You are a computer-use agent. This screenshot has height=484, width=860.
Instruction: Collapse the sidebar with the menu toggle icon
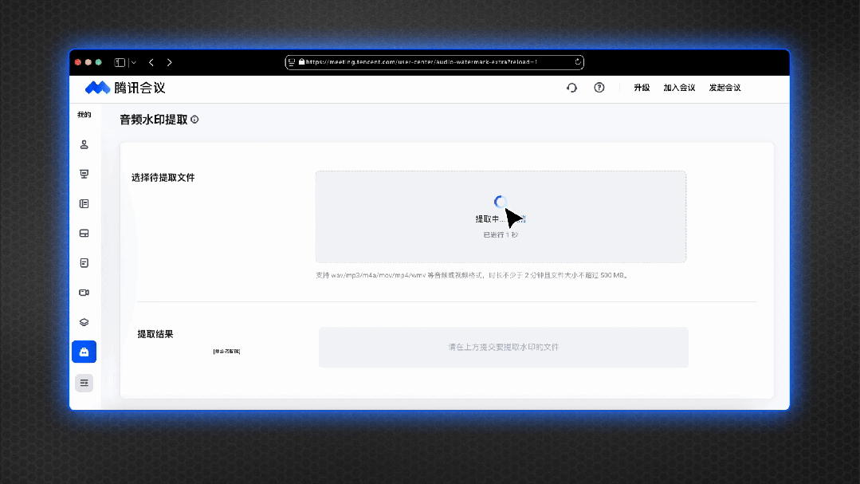pos(84,383)
